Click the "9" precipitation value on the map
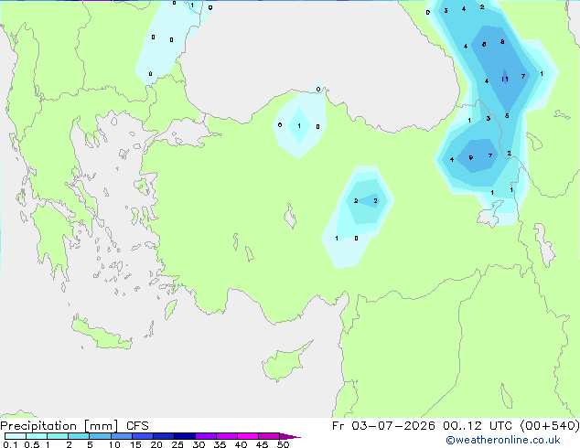 pyautogui.click(x=470, y=157)
